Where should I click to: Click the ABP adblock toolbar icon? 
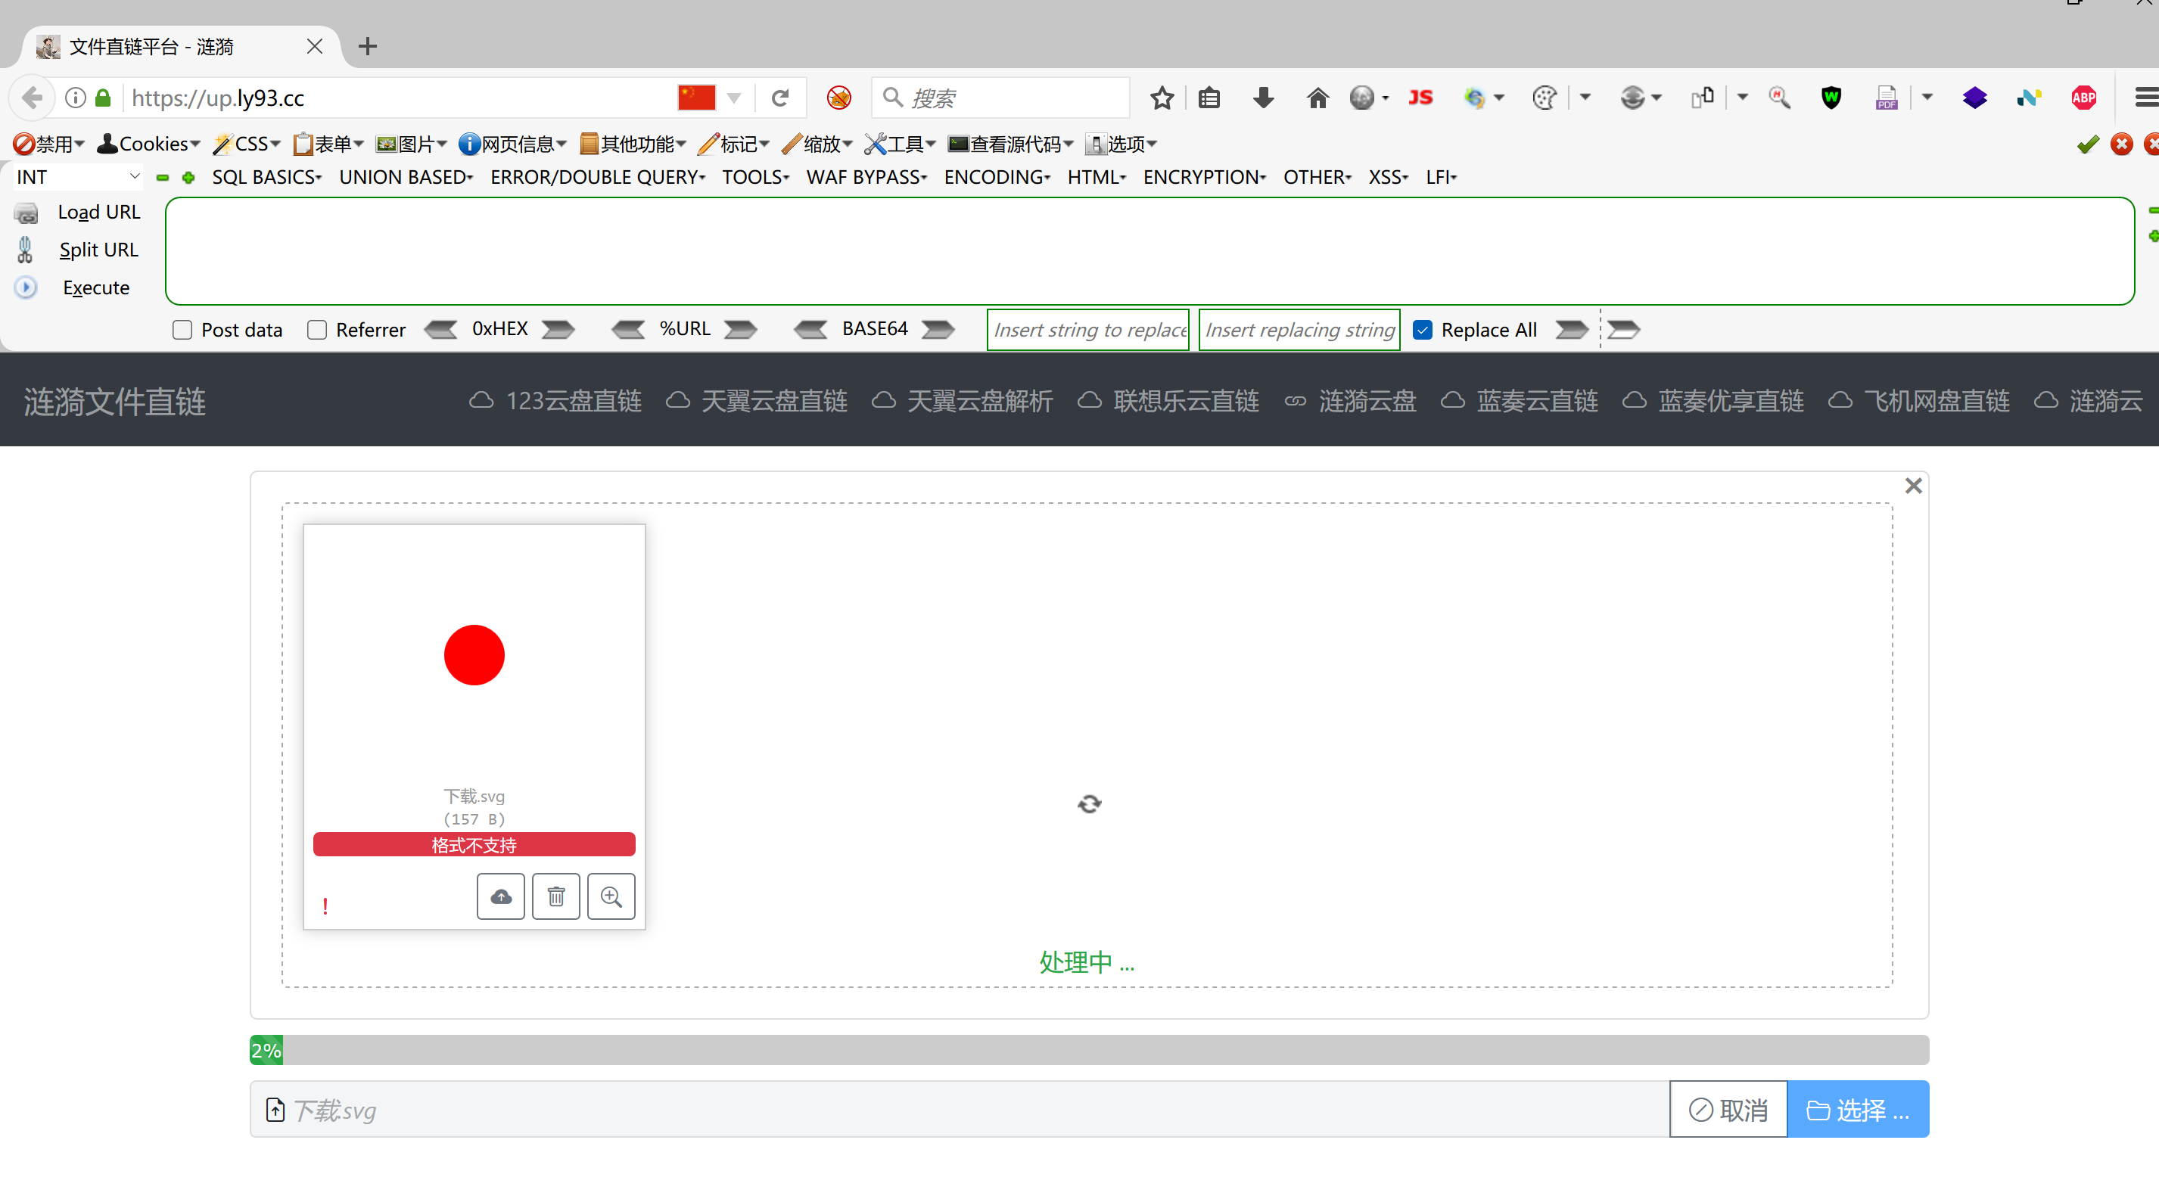(x=2083, y=98)
